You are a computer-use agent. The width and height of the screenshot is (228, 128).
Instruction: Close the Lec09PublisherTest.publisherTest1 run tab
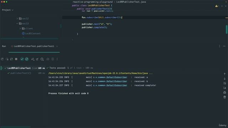coord(57,46)
